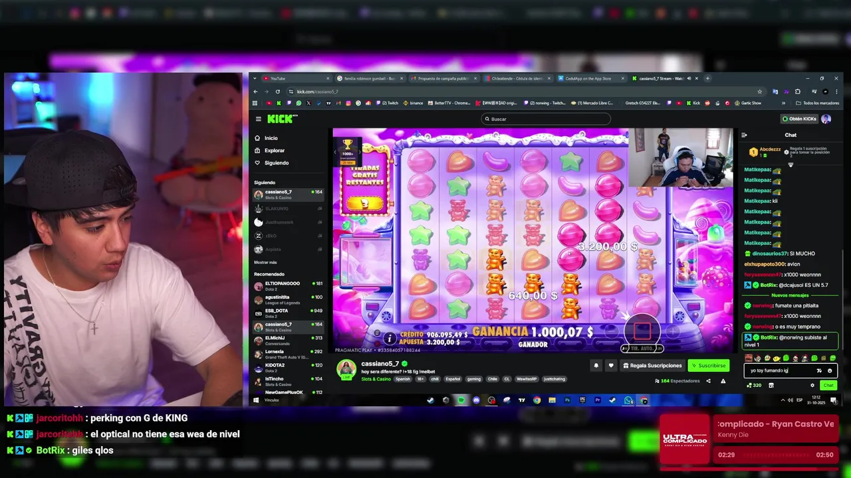Open the BetterTTV bookmark

tap(449, 103)
